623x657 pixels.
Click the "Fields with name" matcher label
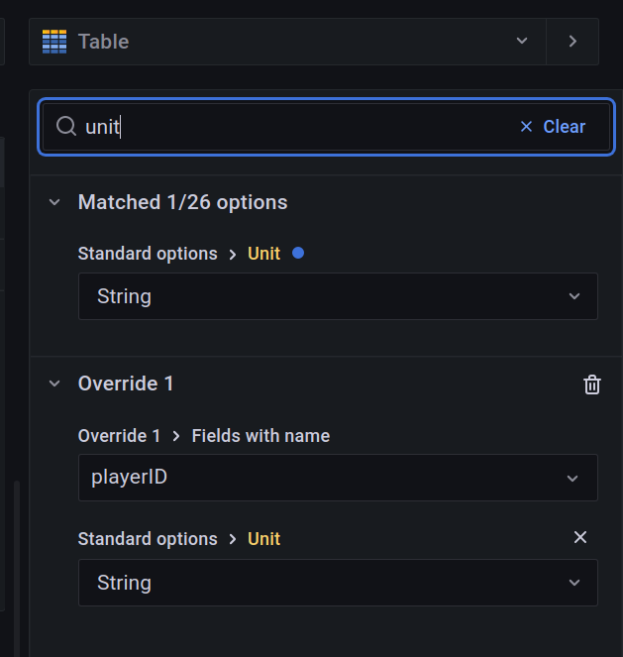[260, 436]
